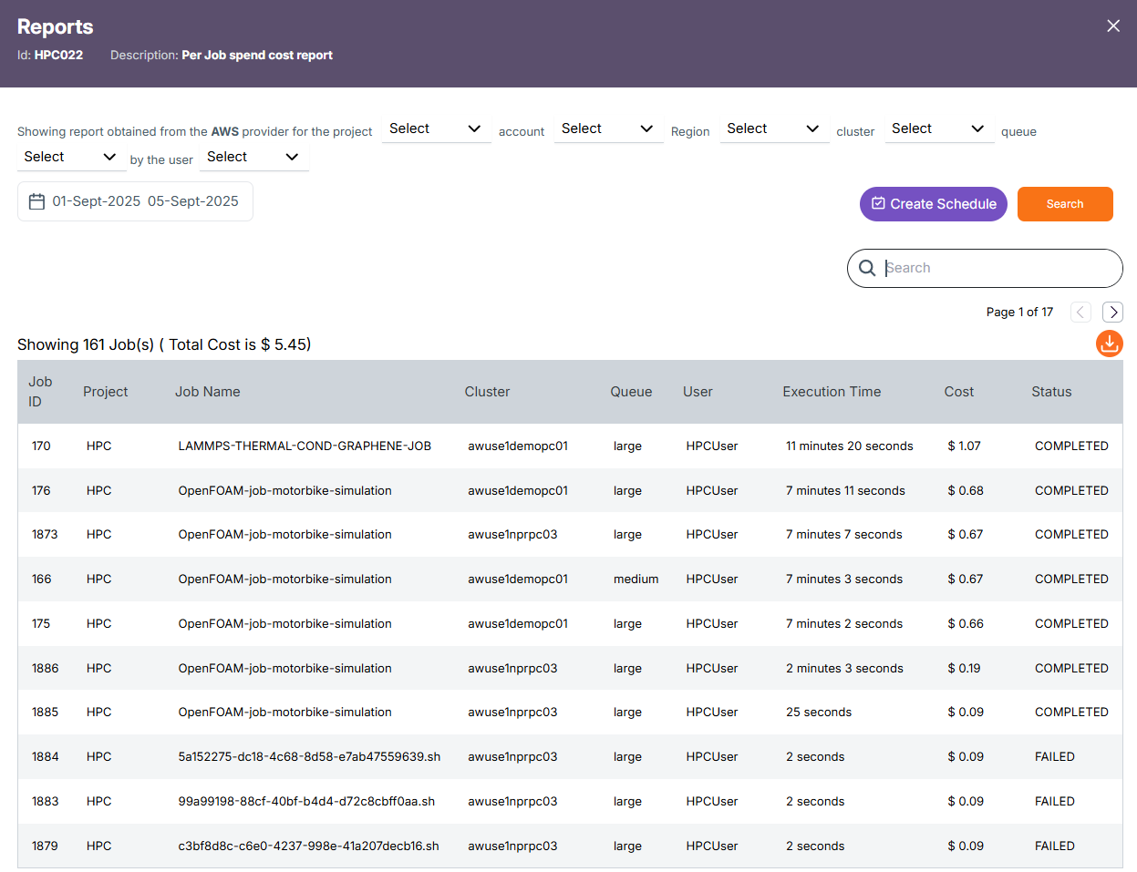Click execution time 7 minutes 7 seconds
Viewport: 1137px width, 872px height.
point(844,535)
